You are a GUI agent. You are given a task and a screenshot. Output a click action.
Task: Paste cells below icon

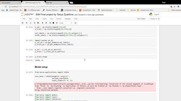tap(38, 23)
